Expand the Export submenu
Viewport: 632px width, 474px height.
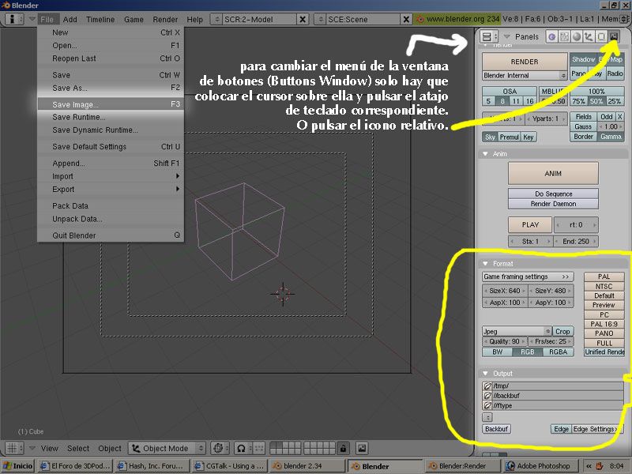point(111,189)
